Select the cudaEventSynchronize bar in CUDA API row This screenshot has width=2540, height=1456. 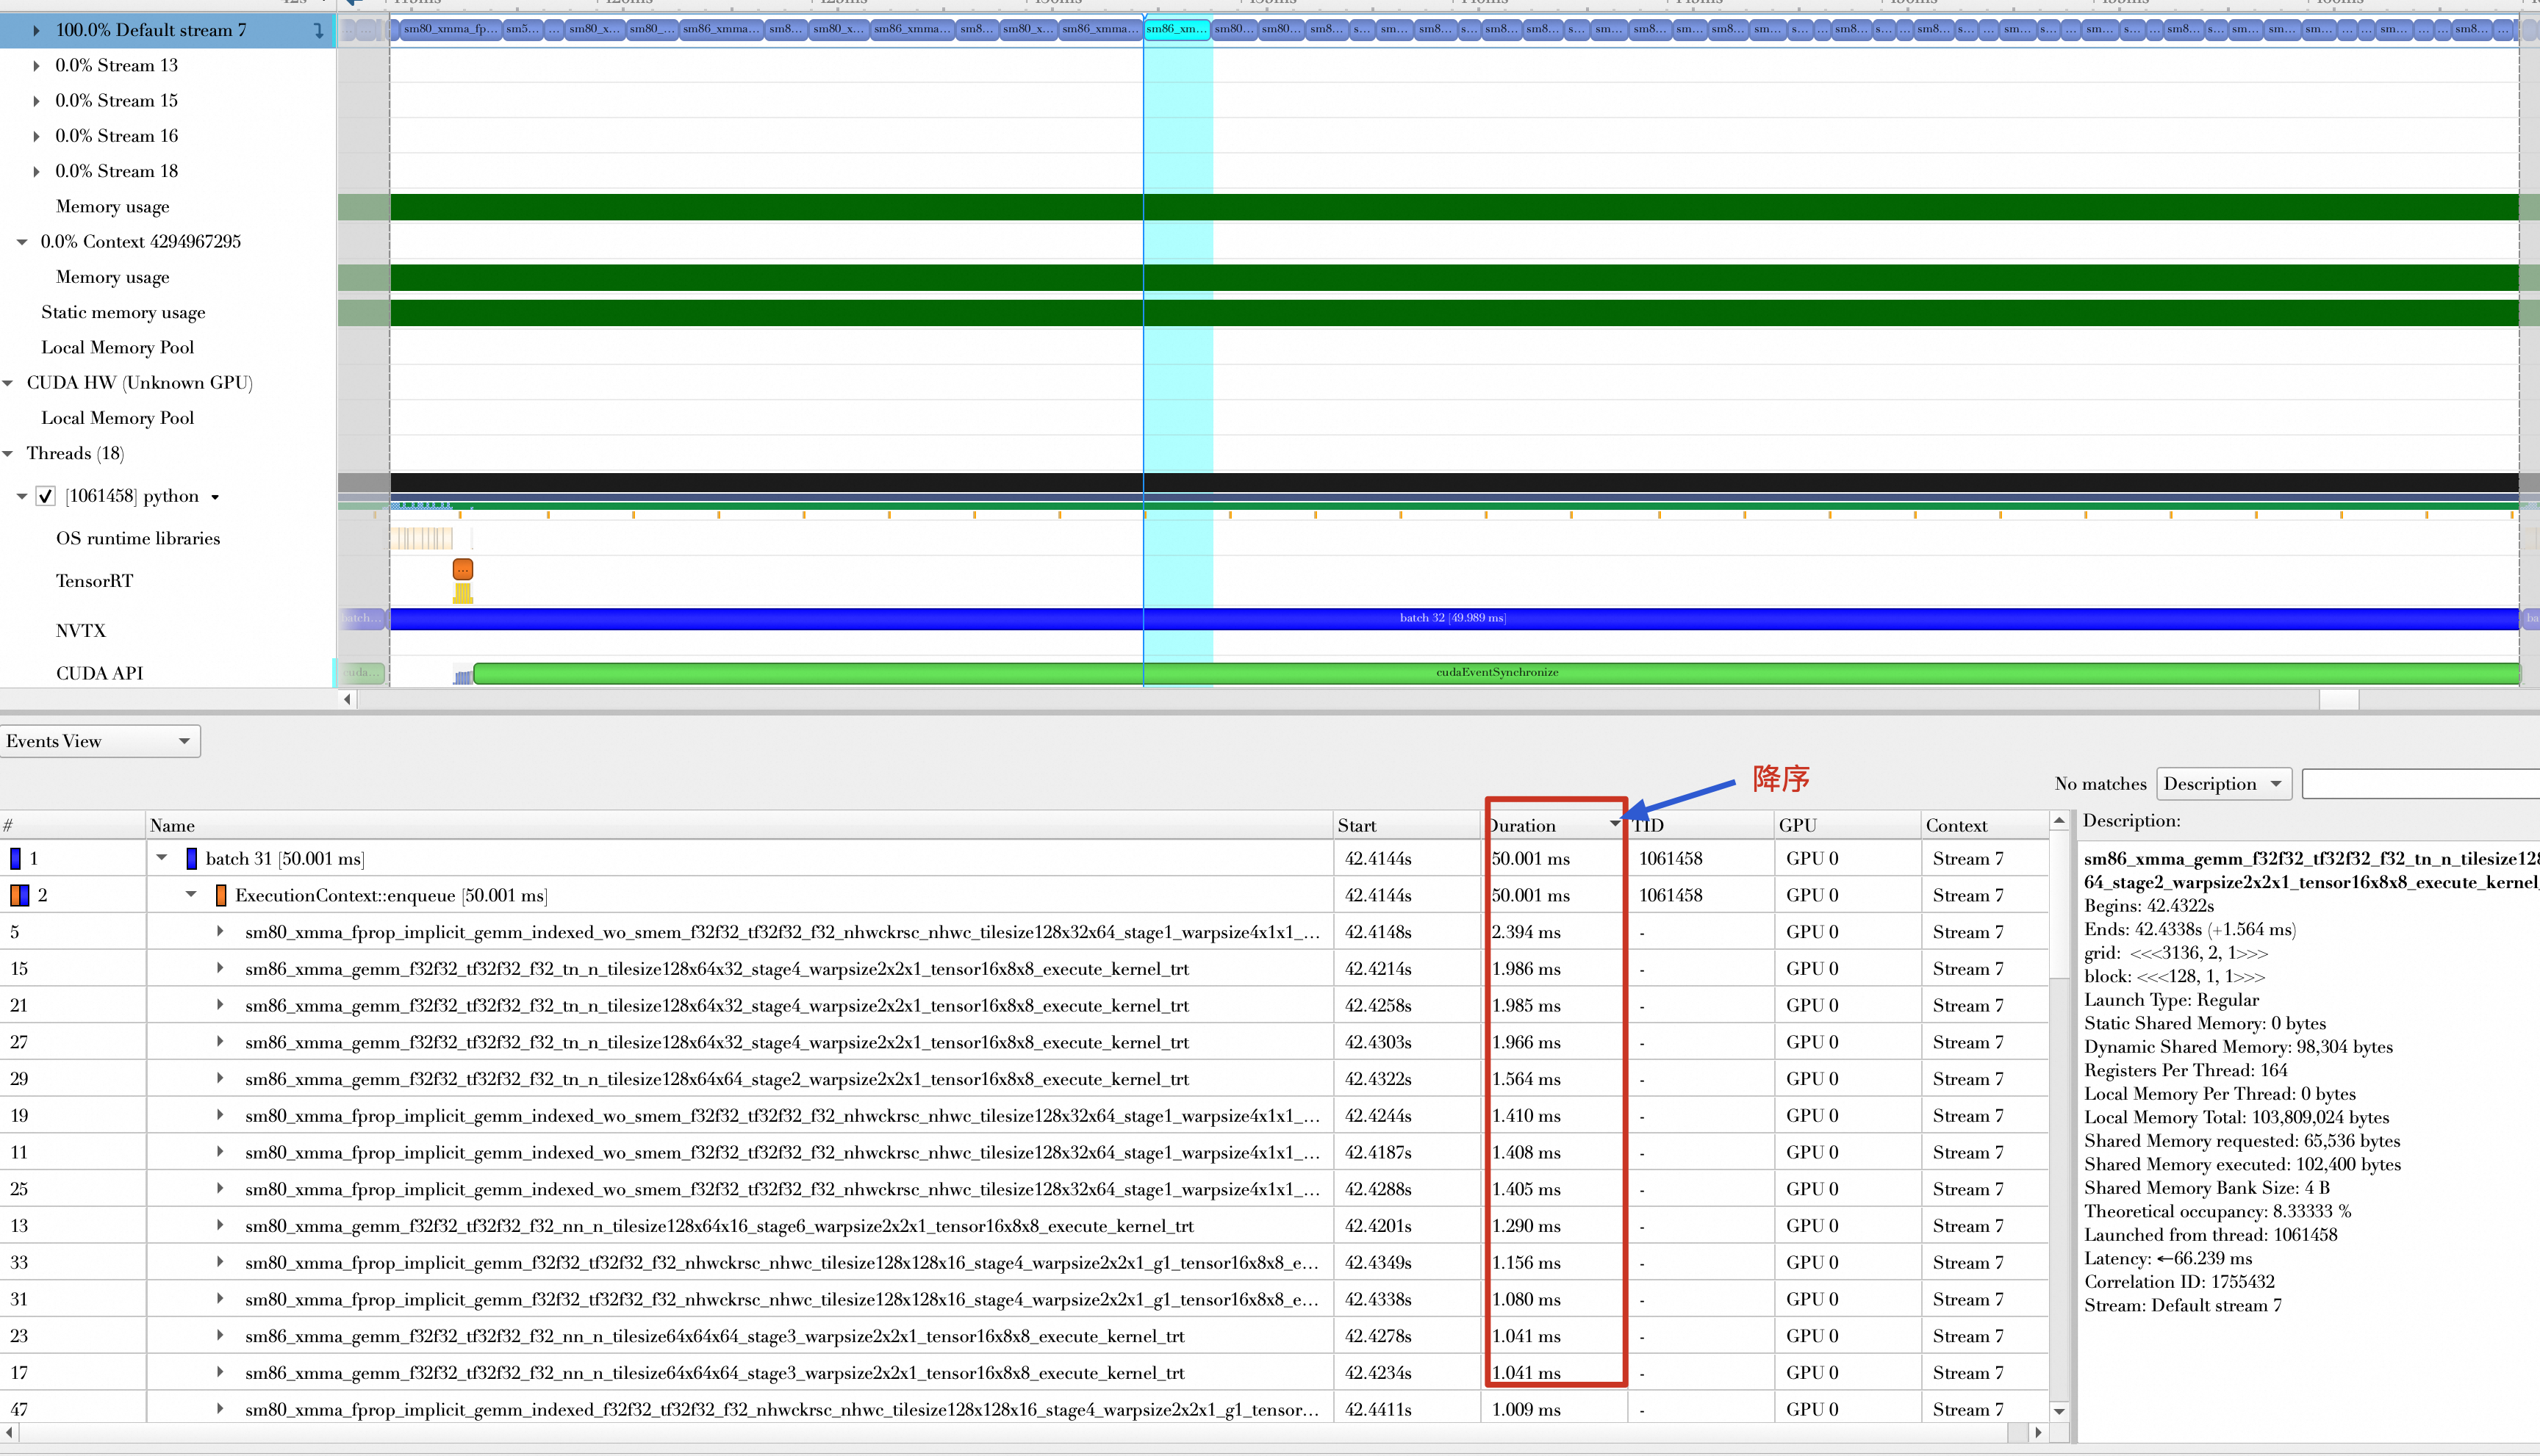(x=1496, y=673)
